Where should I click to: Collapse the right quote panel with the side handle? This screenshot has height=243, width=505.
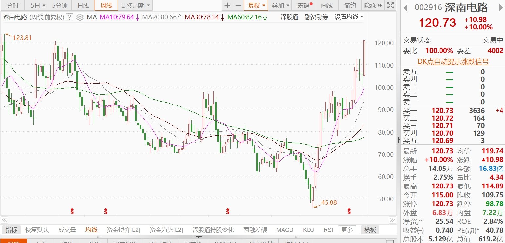[398, 139]
